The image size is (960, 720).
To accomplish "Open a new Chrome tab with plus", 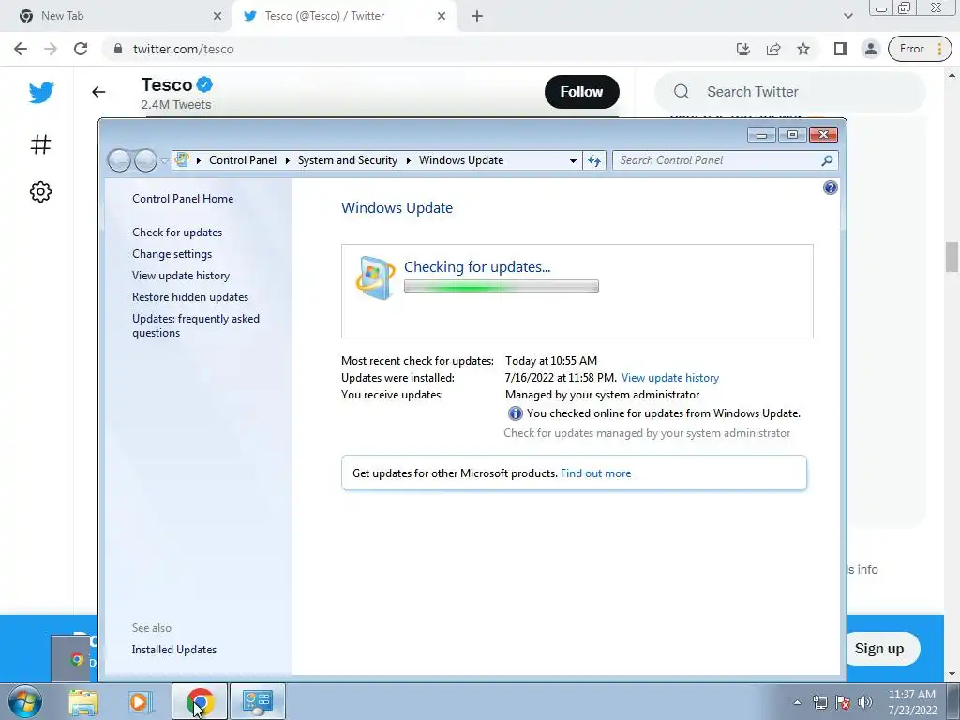I will (x=477, y=16).
